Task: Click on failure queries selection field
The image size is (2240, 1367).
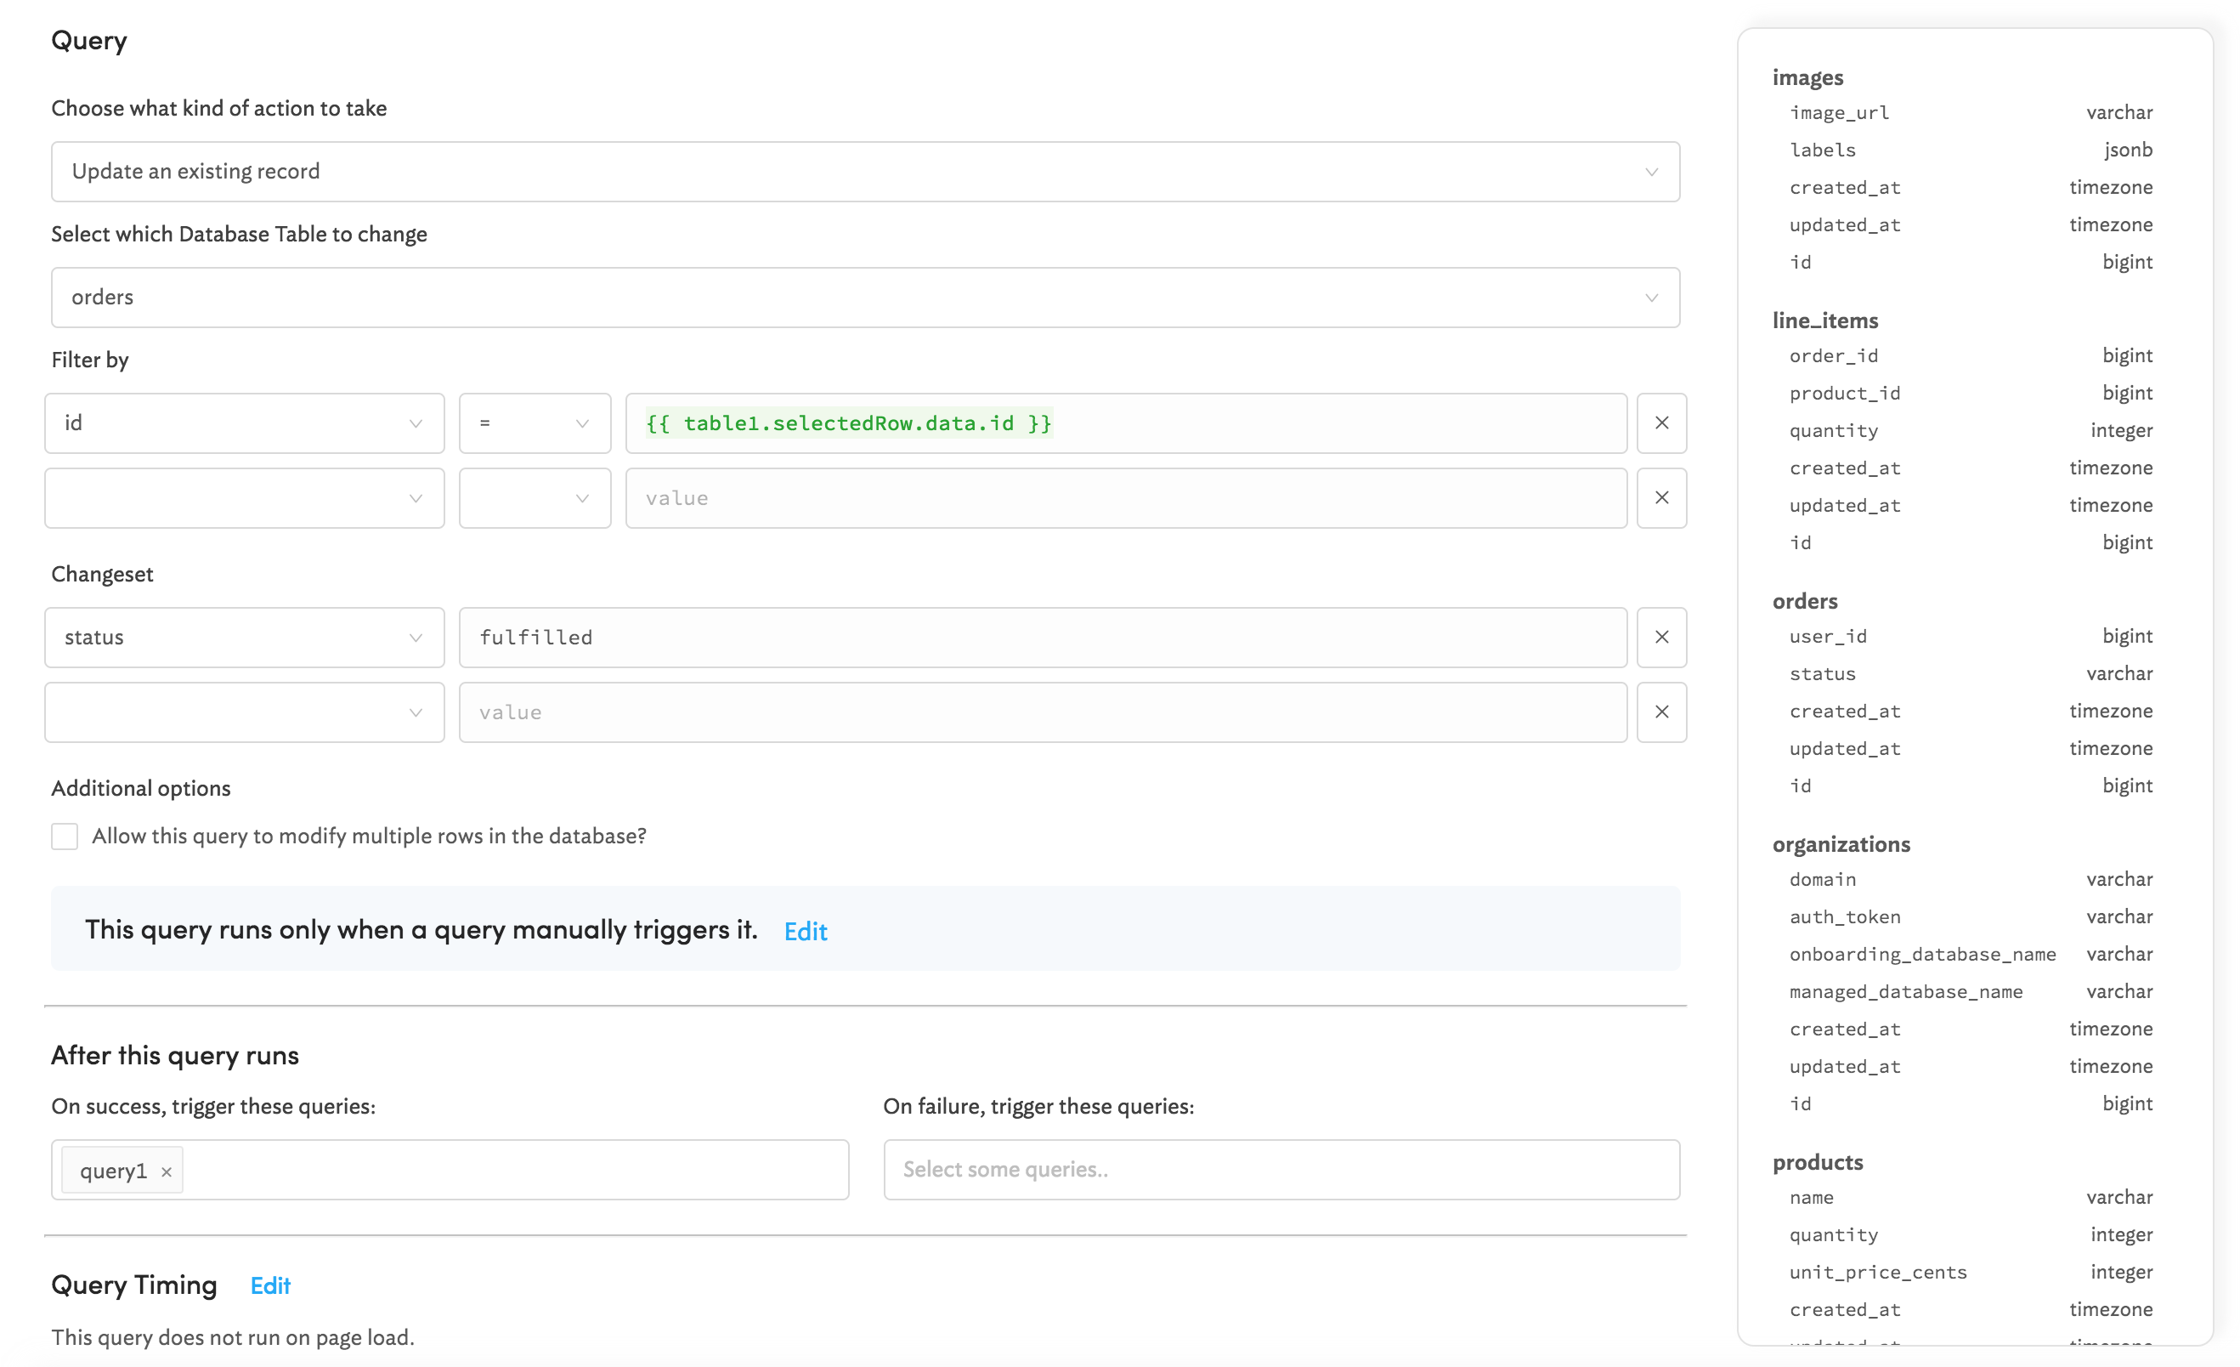Action: (x=1281, y=1170)
